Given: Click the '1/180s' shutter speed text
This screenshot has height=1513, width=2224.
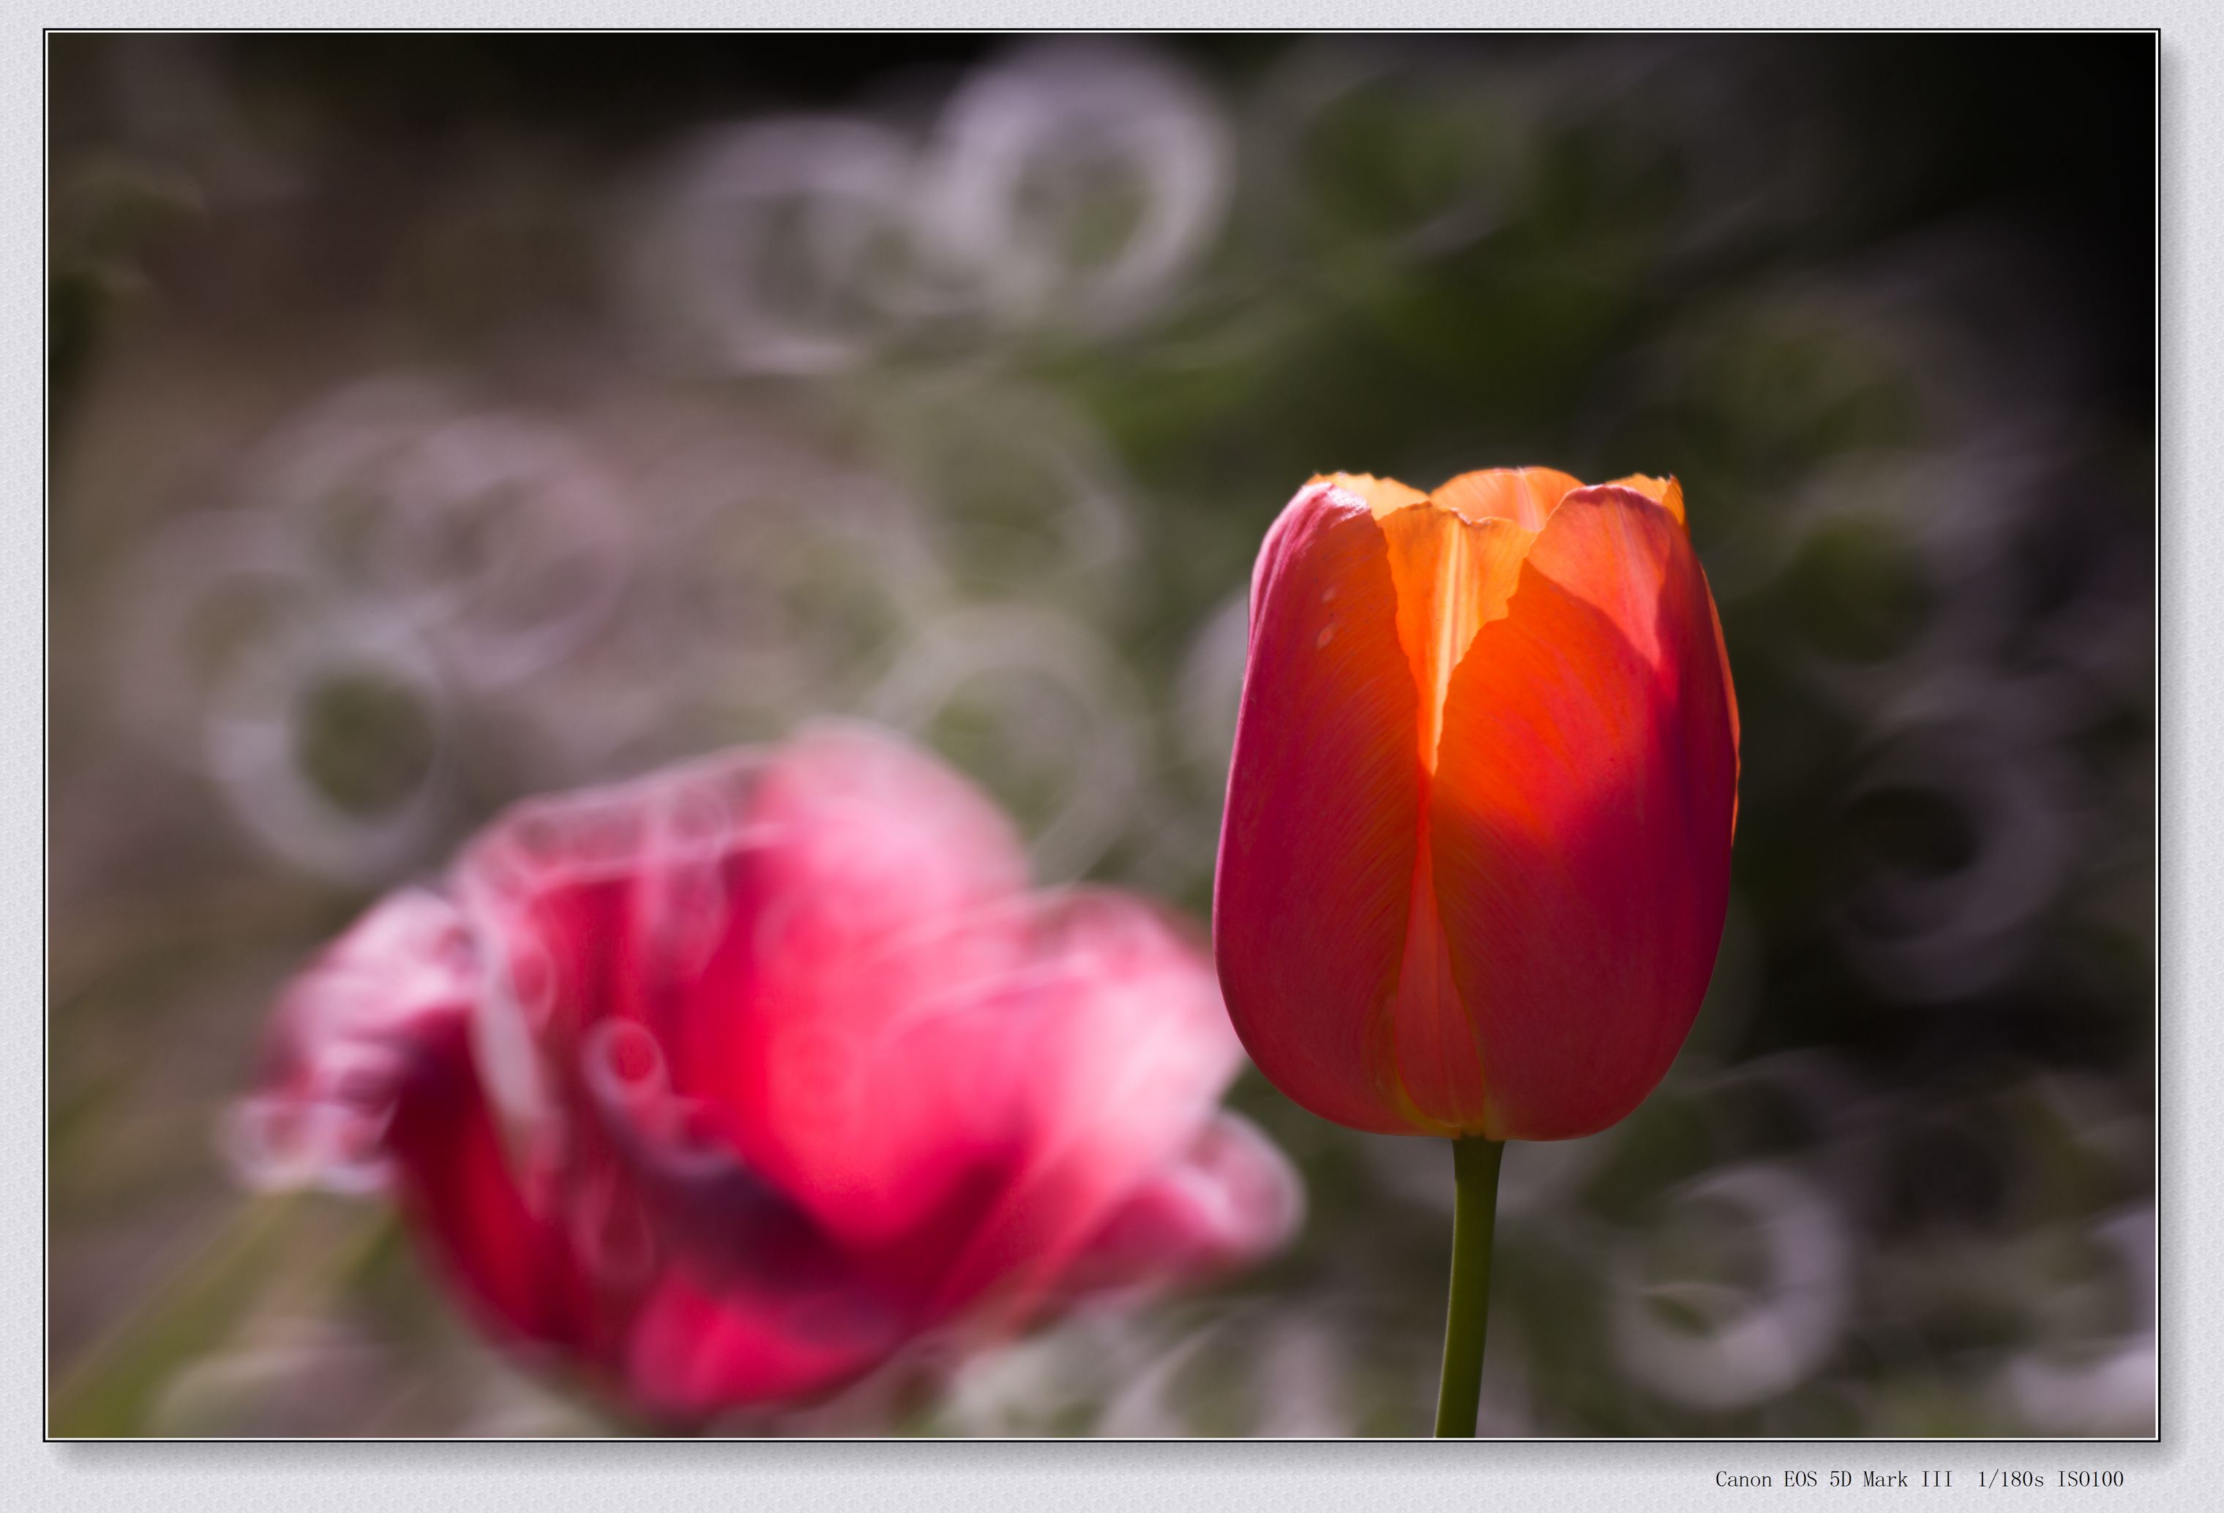Looking at the screenshot, I should [x=2010, y=1479].
